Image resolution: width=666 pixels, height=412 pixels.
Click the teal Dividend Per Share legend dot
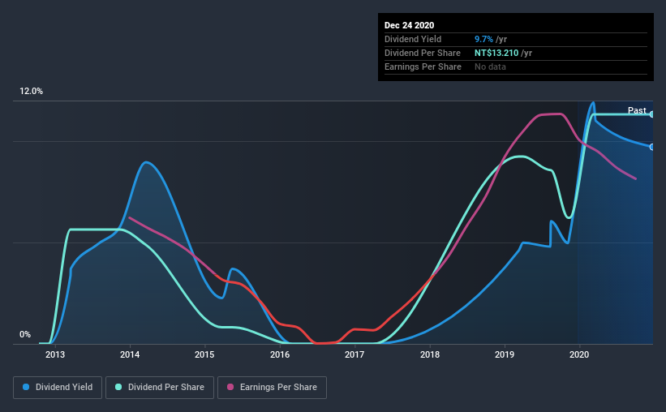[x=118, y=387]
